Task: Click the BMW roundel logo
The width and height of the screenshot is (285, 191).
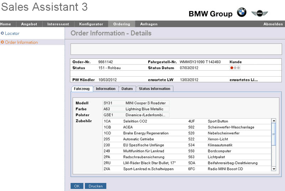Action: click(x=242, y=13)
